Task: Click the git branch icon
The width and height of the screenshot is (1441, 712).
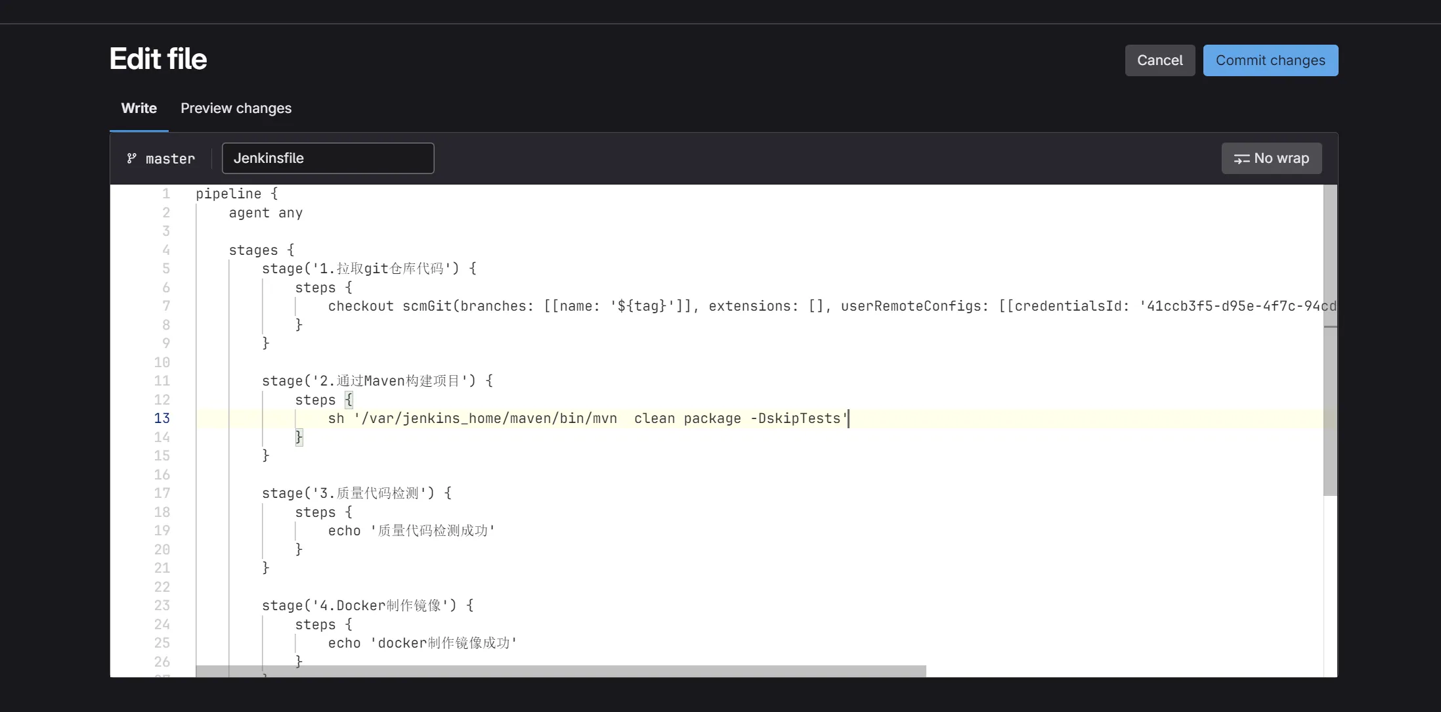Action: click(132, 158)
